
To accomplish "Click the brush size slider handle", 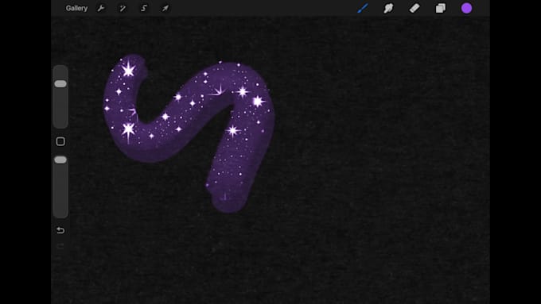I will point(60,83).
